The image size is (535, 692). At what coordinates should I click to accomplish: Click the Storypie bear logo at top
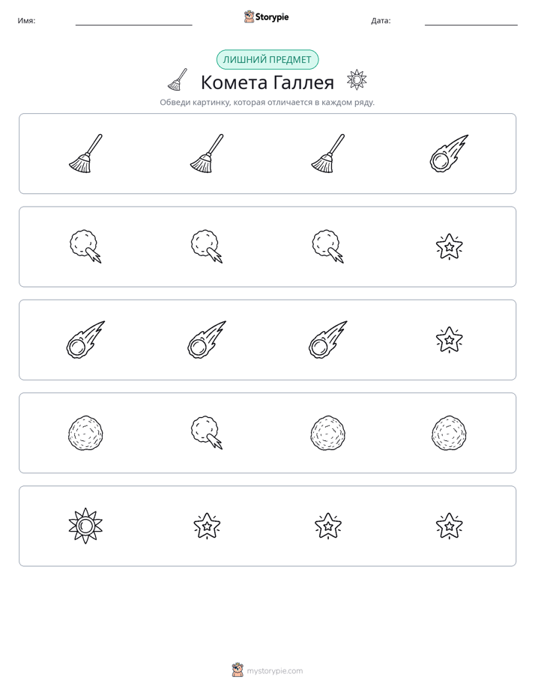pyautogui.click(x=249, y=16)
